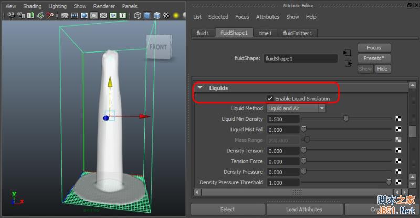
Task: Click the input connection arrow icon beside fluidShape
Action: [x=347, y=53]
